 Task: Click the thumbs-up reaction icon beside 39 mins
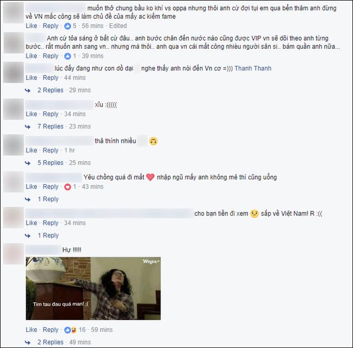[67, 56]
